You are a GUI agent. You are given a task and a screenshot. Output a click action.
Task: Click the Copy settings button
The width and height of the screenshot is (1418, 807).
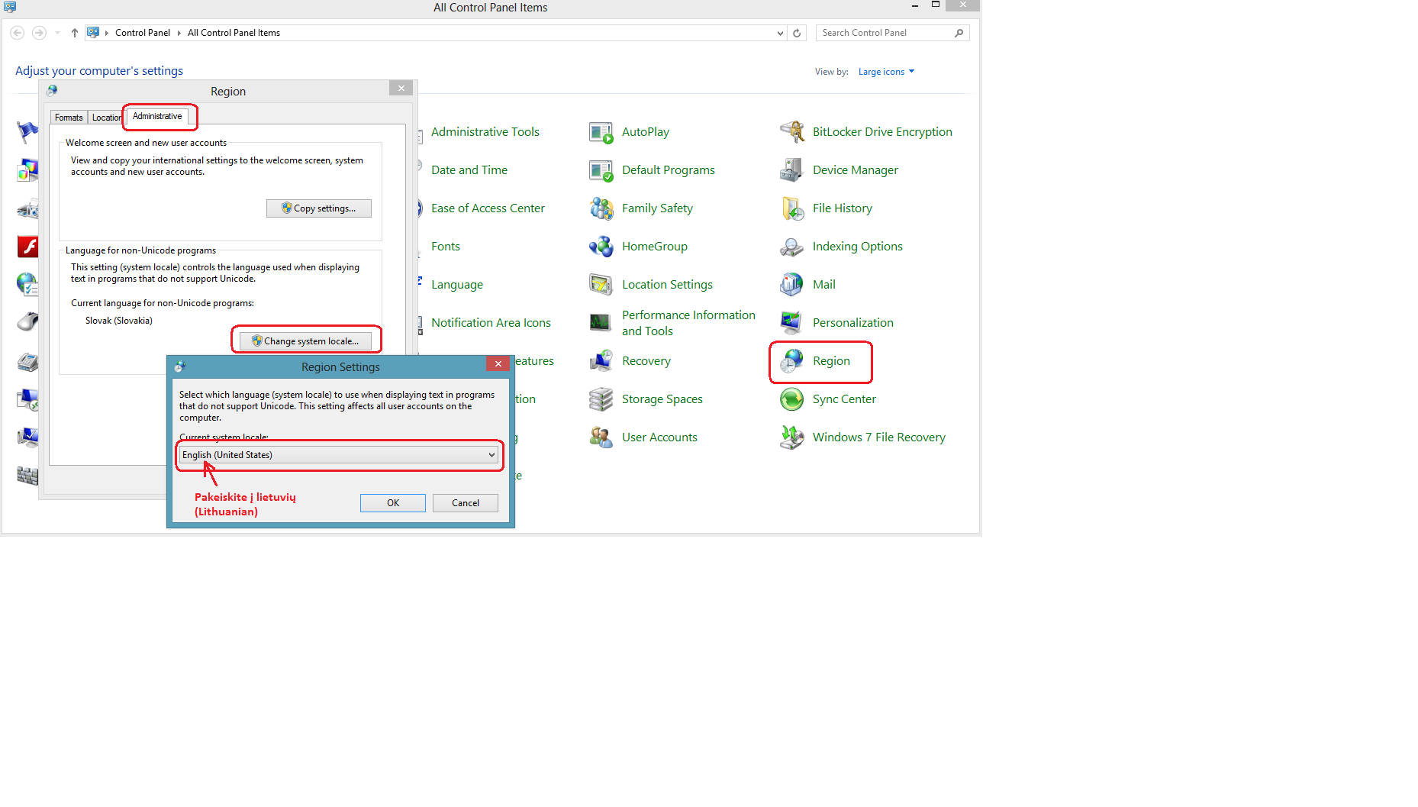coord(319,208)
